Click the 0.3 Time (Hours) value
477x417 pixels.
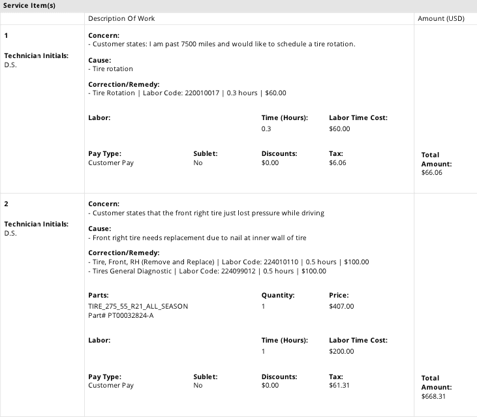coord(266,129)
